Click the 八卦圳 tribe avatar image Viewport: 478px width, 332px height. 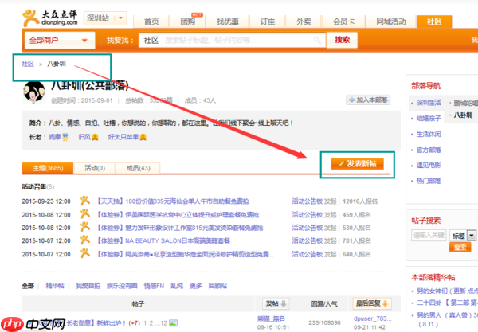33,92
